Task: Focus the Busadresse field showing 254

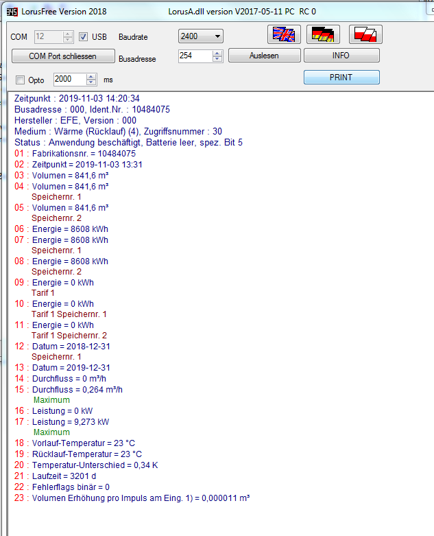Action: click(195, 56)
